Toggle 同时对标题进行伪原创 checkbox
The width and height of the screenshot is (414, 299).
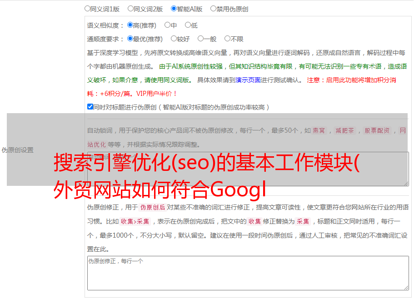coord(90,107)
